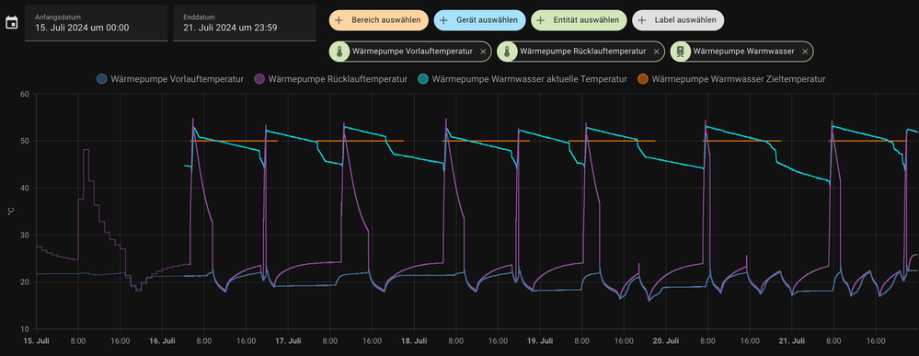The image size is (919, 356).
Task: Click plus icon in Bereich auswählen
Action: [339, 20]
